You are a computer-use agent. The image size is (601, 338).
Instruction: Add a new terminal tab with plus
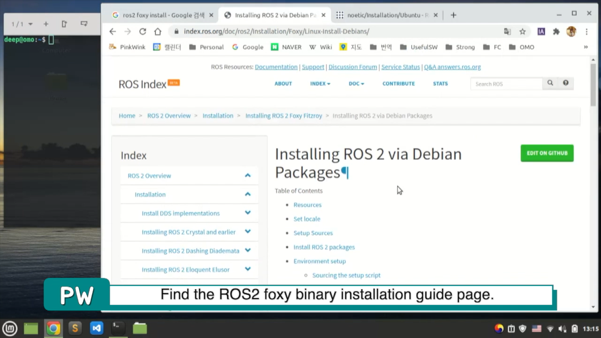(x=46, y=23)
